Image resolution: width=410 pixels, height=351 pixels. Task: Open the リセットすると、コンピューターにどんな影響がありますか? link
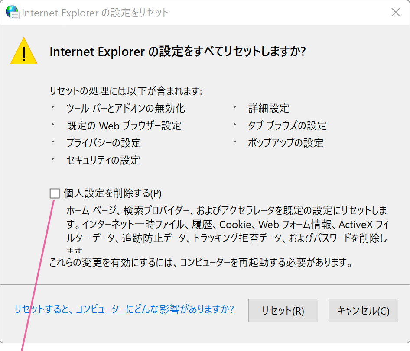click(124, 309)
